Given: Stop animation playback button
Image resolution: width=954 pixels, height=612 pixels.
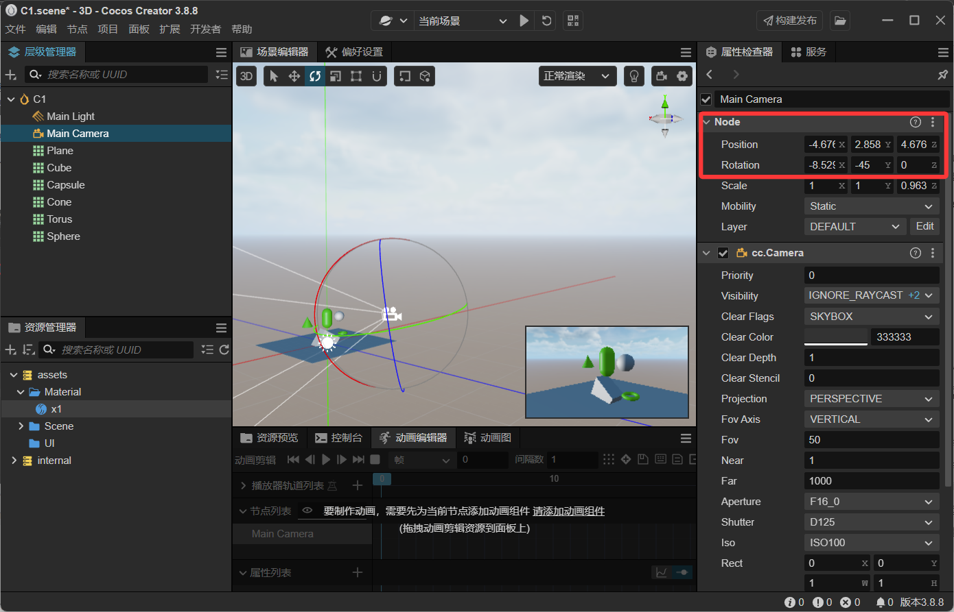Looking at the screenshot, I should pyautogui.click(x=375, y=459).
